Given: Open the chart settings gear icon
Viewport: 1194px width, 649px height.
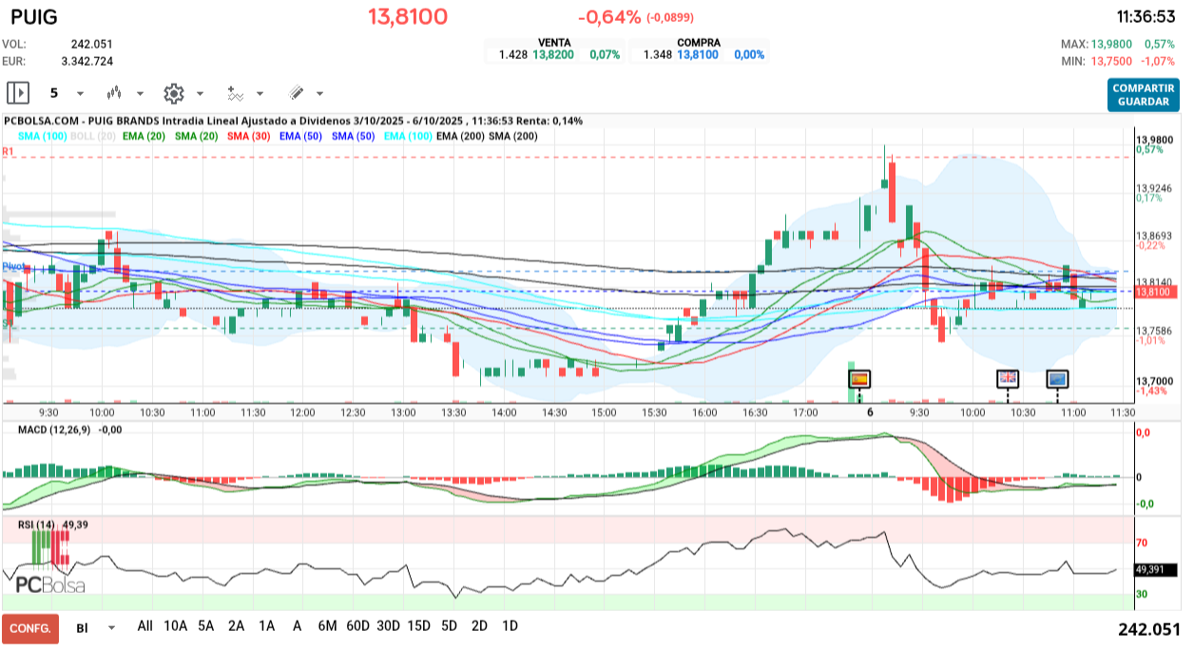Looking at the screenshot, I should click(173, 93).
